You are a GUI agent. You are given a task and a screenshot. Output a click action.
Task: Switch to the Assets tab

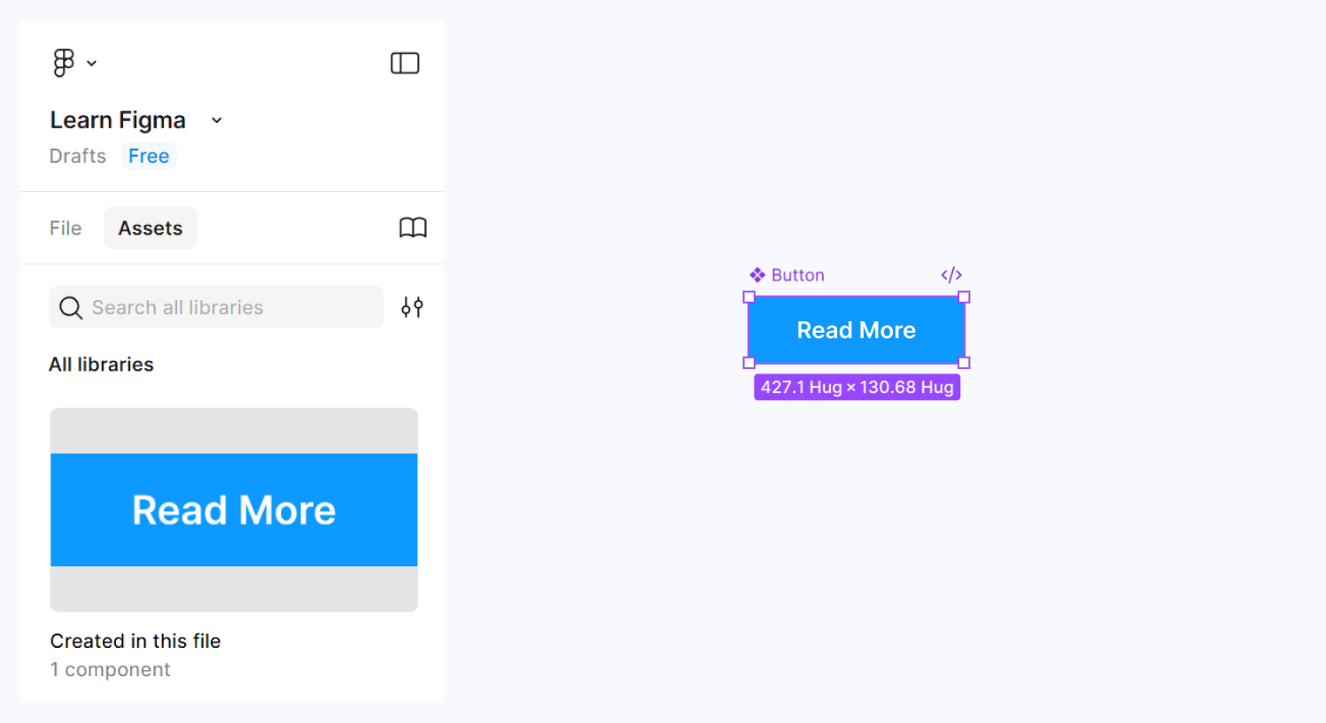point(150,227)
